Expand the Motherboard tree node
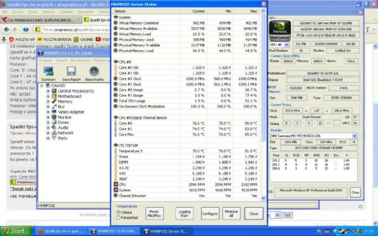Image resolution: width=378 pixels, height=236 pixels. 48,96
